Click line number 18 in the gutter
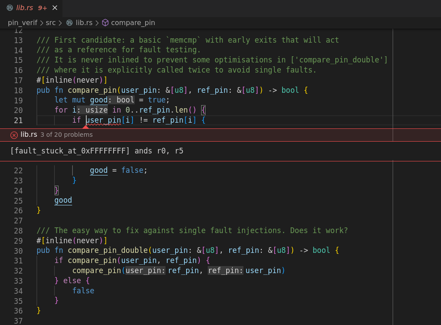Image resolution: width=441 pixels, height=325 pixels. 18,90
